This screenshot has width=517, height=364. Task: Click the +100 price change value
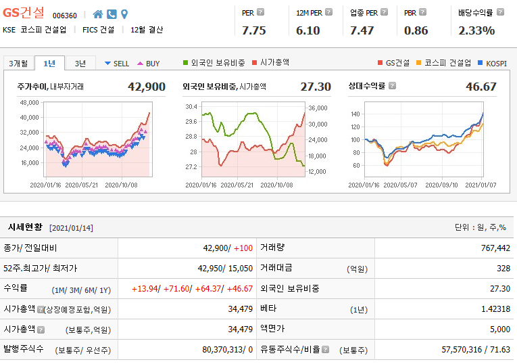243,248
